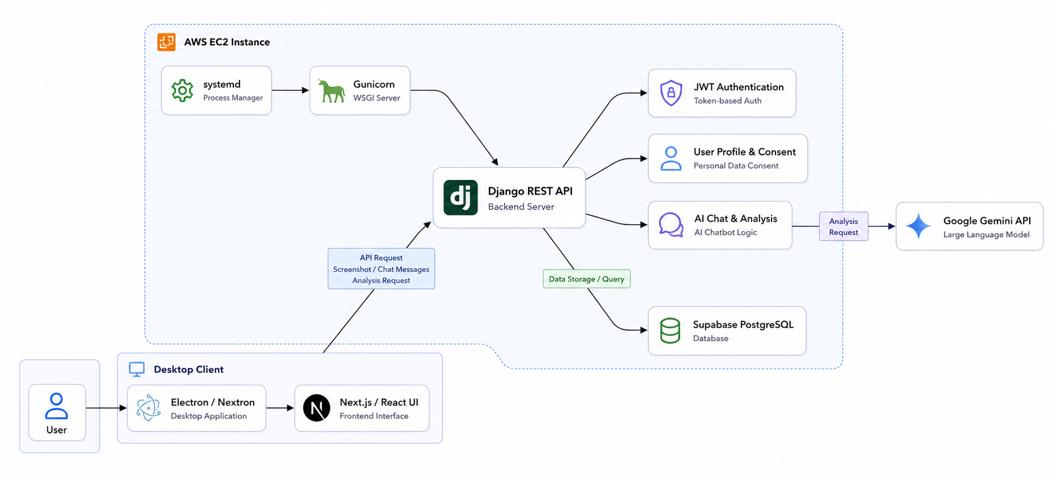Select the Analysis Request label box
Screen dimensions: 1056x480
(844, 226)
